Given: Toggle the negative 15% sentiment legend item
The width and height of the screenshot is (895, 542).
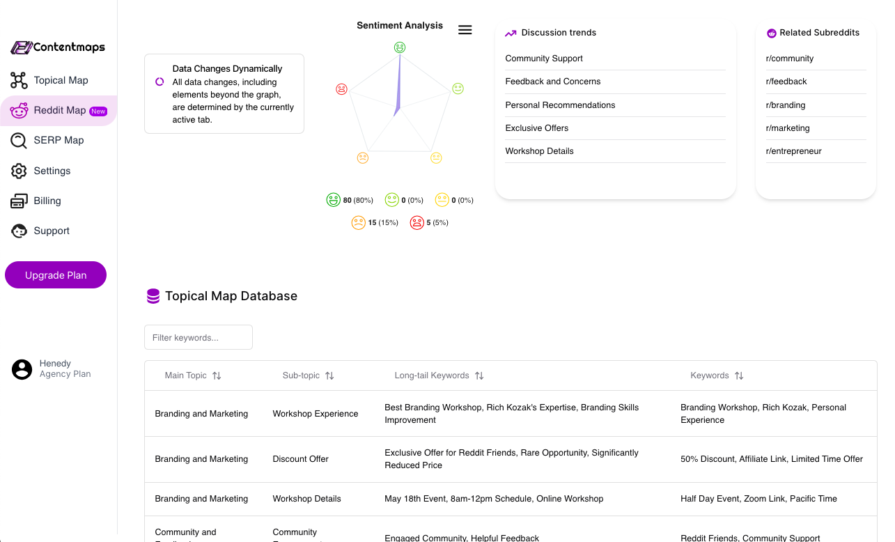Looking at the screenshot, I should (x=375, y=223).
